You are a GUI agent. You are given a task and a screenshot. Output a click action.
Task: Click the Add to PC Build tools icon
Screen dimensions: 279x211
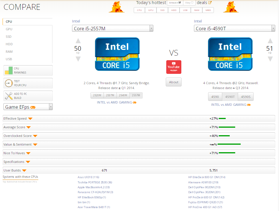pyautogui.click(x=9, y=96)
